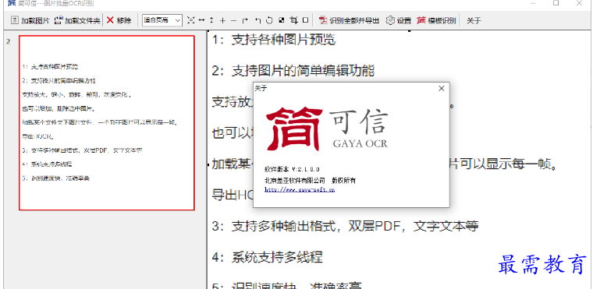Select the fit width horizontal arrow icon

[201, 20]
